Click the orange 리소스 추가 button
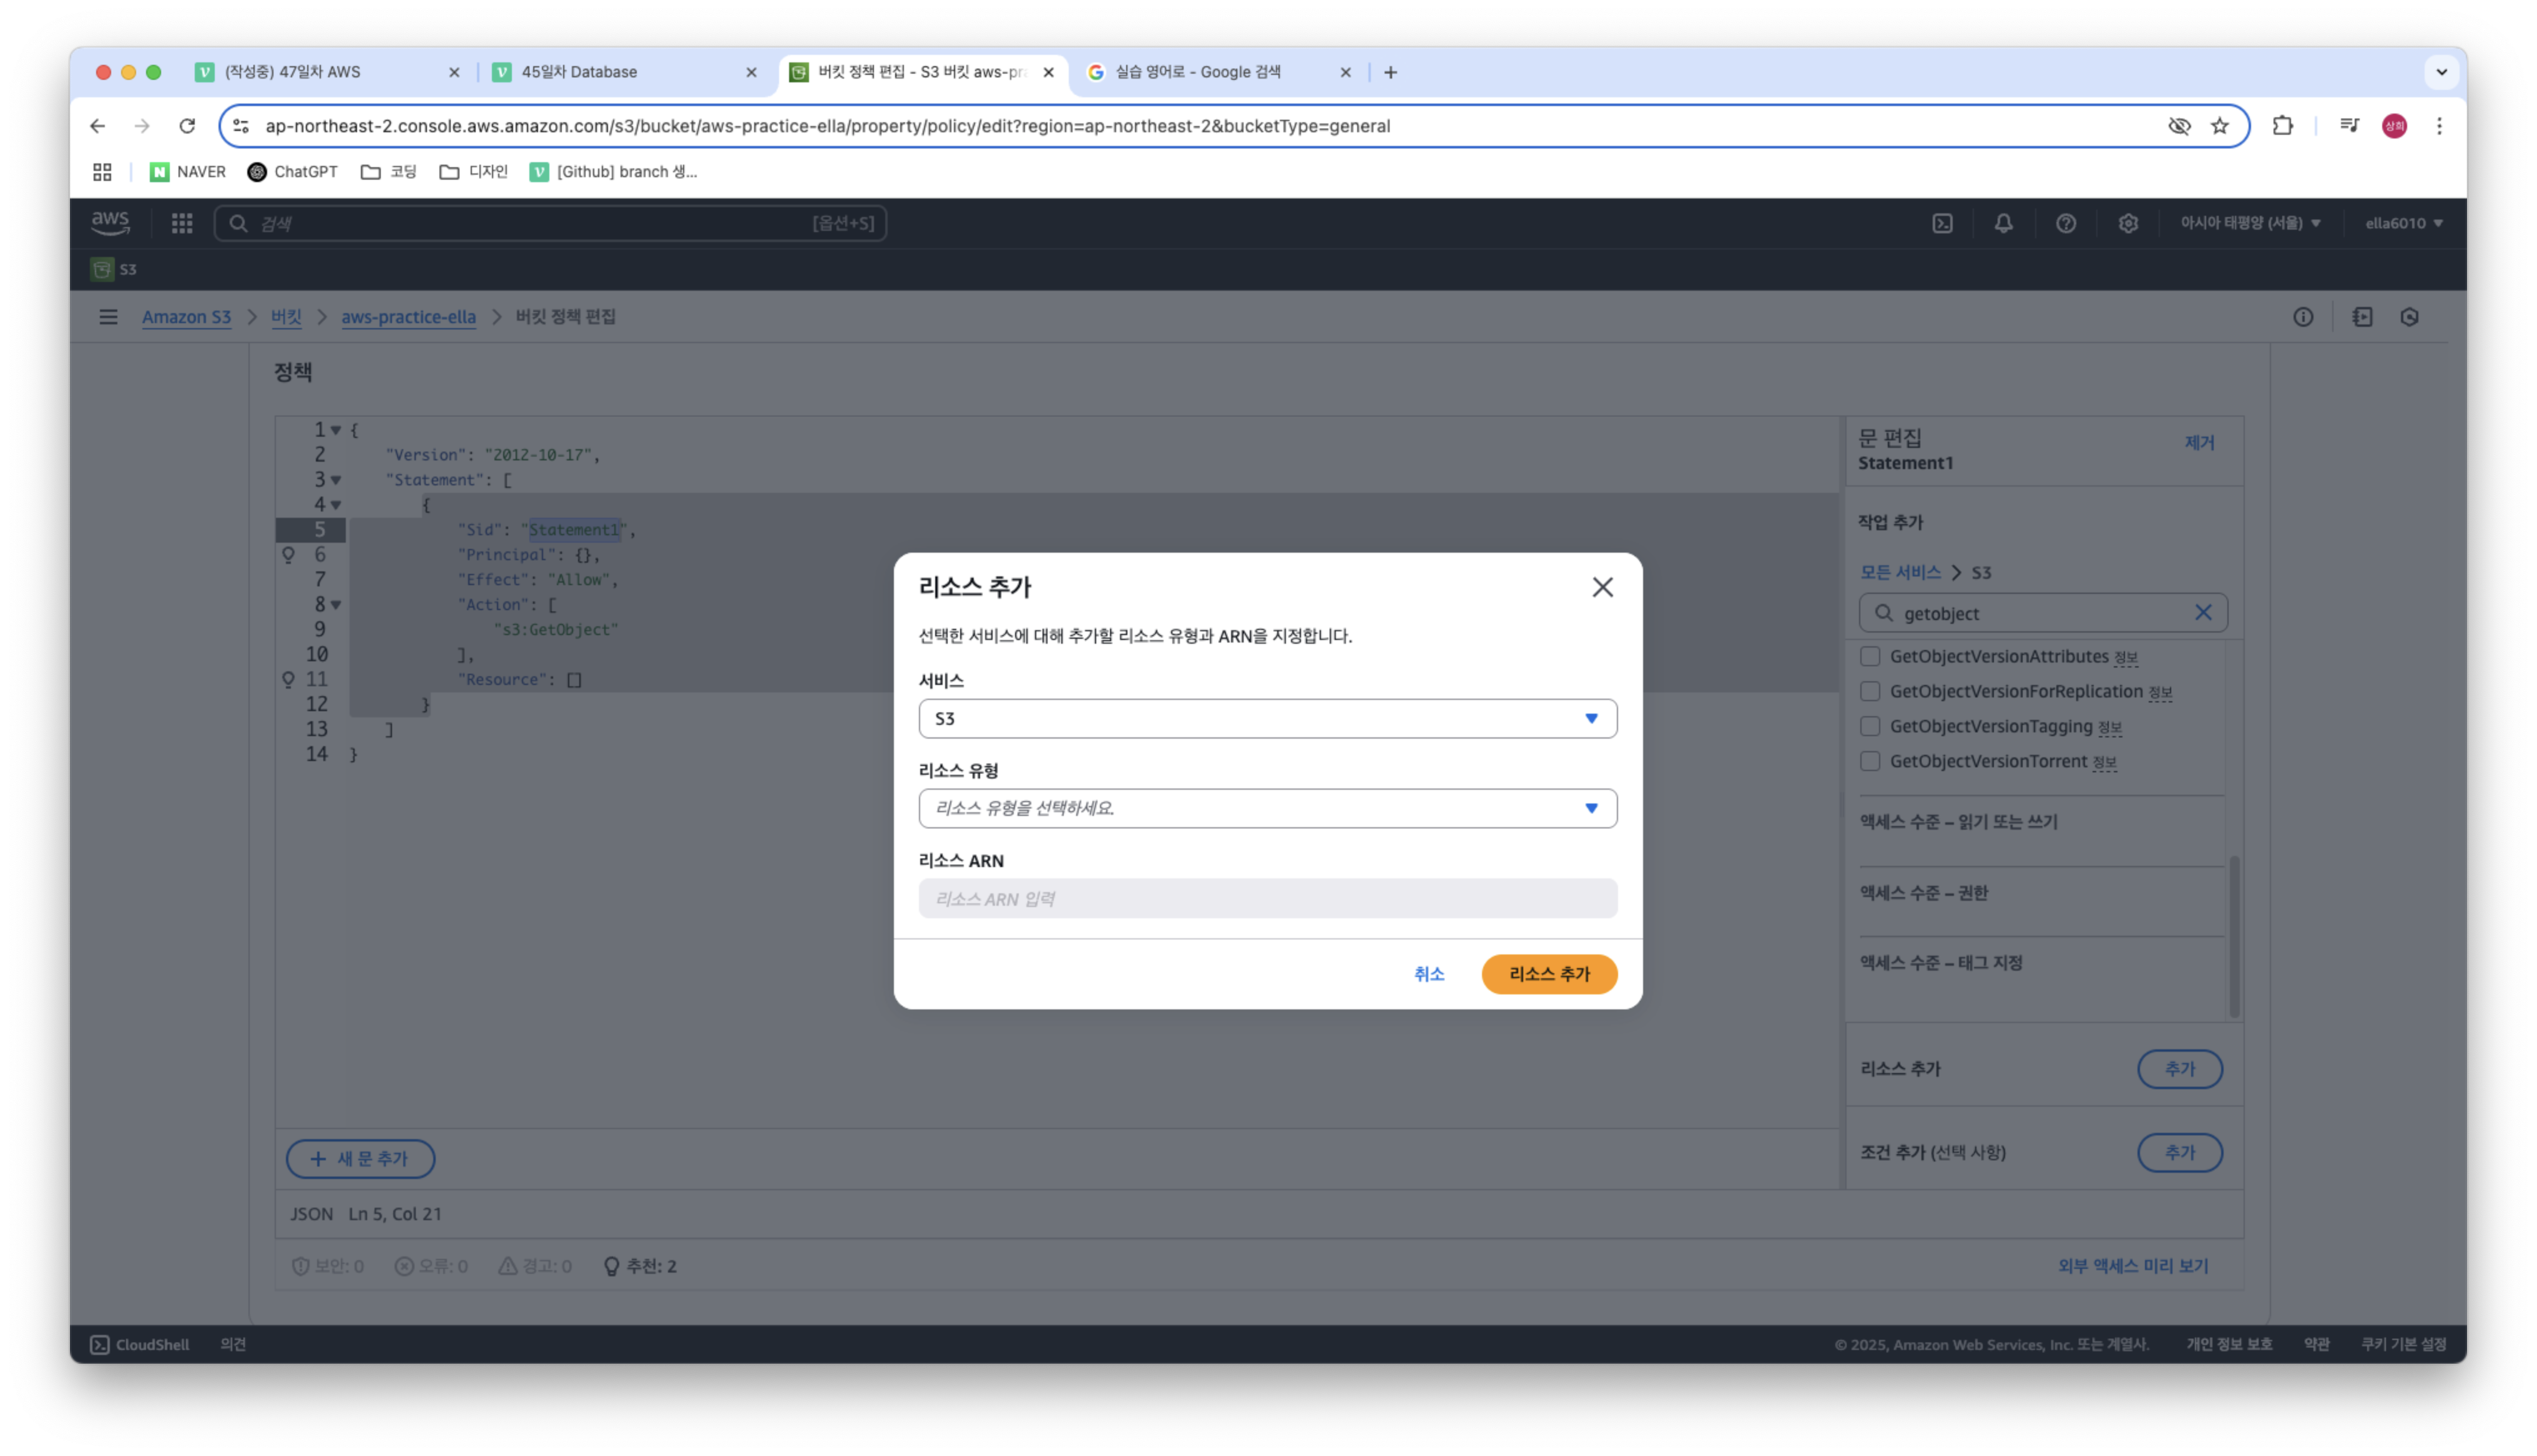The image size is (2537, 1456). [x=1549, y=974]
